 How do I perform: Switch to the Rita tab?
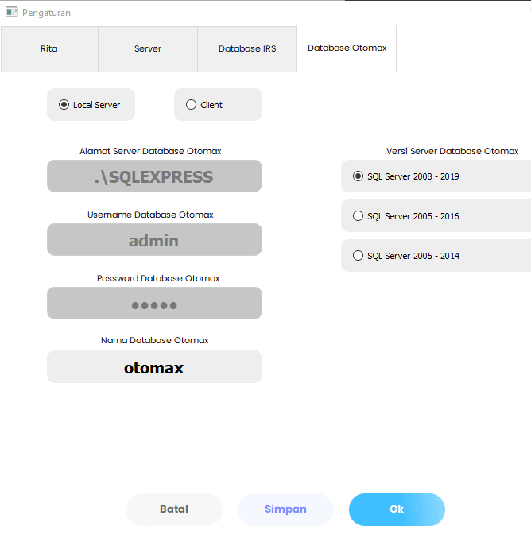(49, 48)
